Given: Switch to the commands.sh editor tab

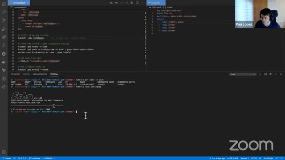Looking at the screenshot, I should (19, 3).
